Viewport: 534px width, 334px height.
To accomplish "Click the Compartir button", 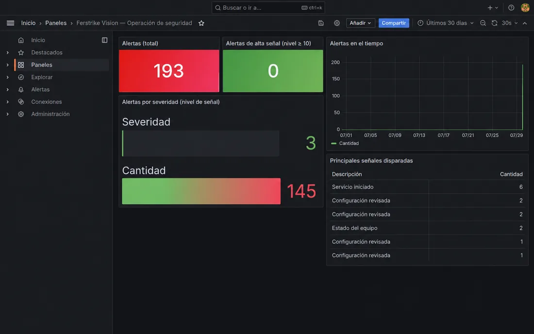I will (x=394, y=23).
